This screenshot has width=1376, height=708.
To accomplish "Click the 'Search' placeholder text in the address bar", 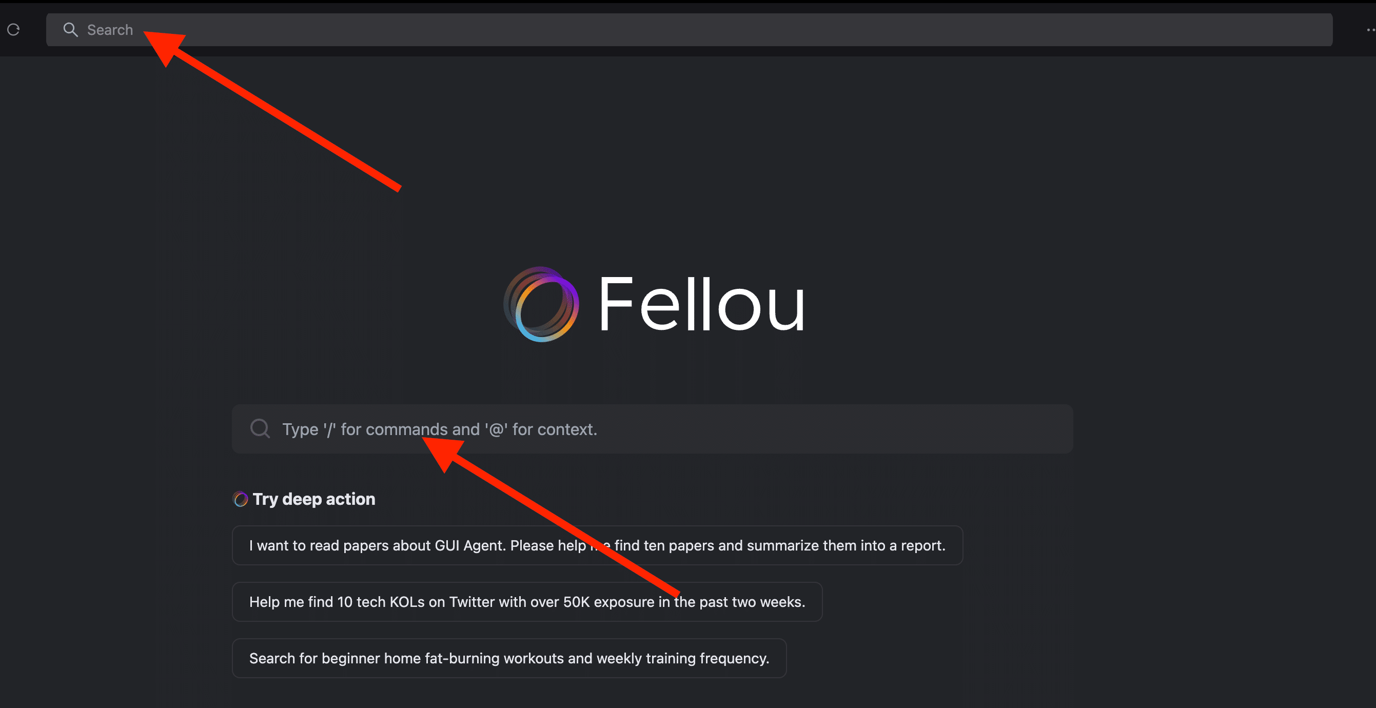I will click(x=110, y=30).
